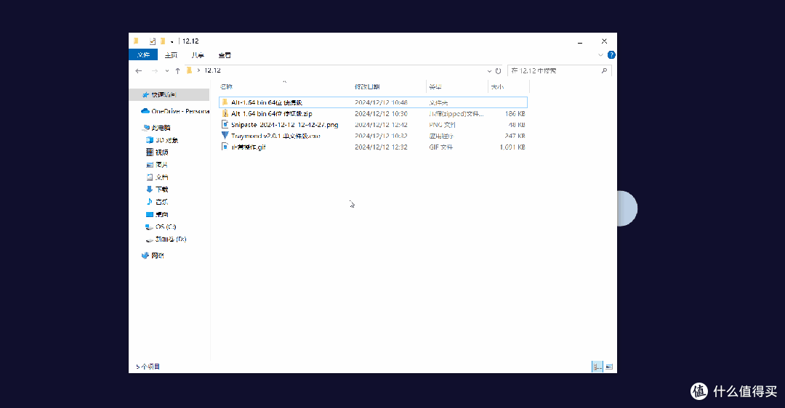Select Snipaste 2024-12-12 12-42-27.png file name
Viewport: 785px width, 408px height.
(284, 125)
